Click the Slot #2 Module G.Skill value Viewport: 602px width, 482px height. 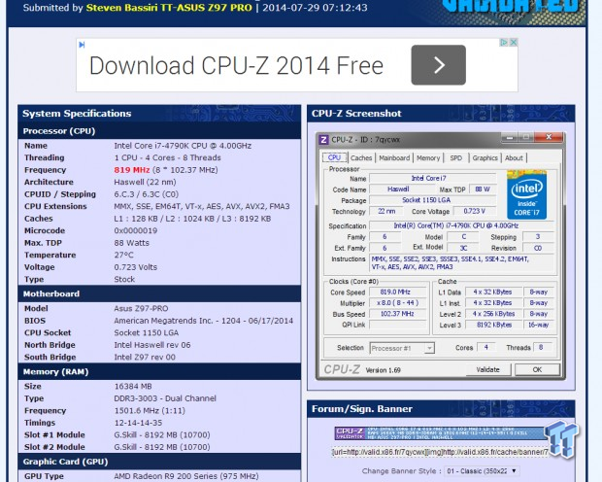coord(162,447)
